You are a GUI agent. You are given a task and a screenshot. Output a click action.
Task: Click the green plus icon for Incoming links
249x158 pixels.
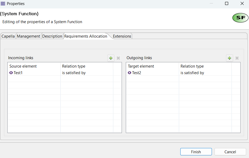tap(111, 58)
